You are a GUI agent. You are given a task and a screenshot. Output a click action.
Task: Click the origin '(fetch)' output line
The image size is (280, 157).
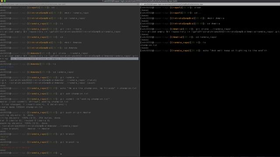point(49,80)
